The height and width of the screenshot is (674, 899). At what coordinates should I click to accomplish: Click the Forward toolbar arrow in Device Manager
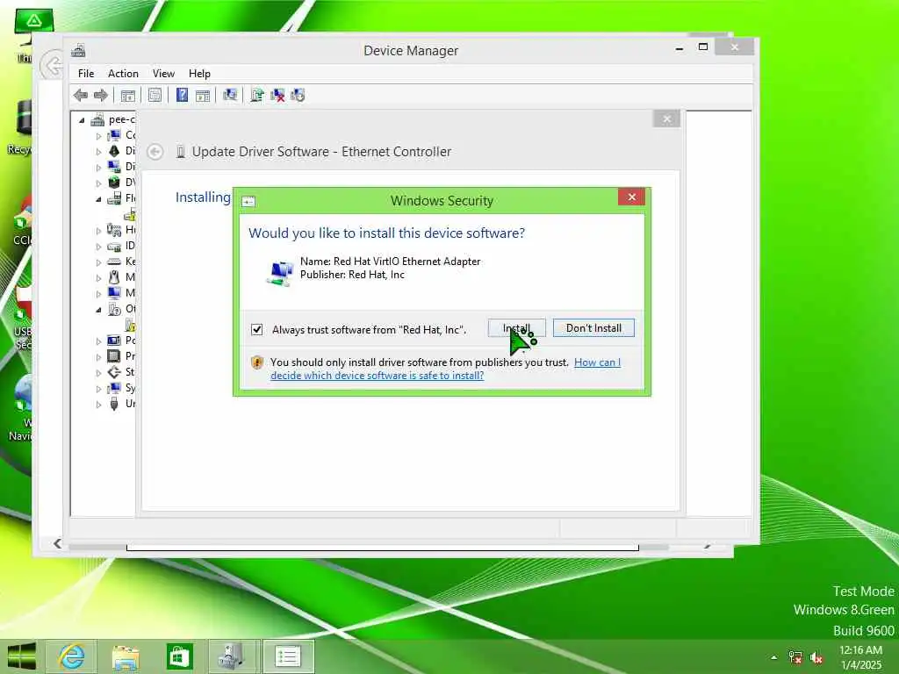(101, 95)
